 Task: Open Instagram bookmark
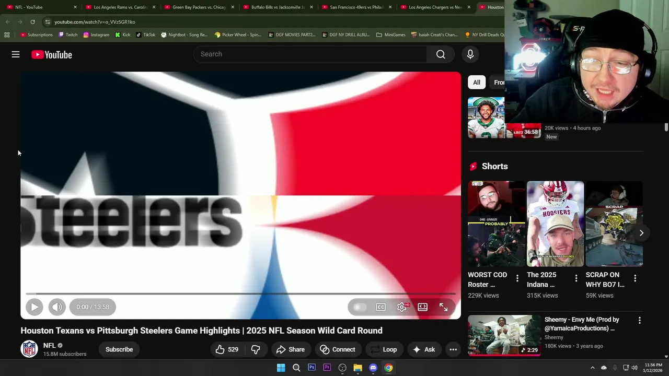(96, 35)
